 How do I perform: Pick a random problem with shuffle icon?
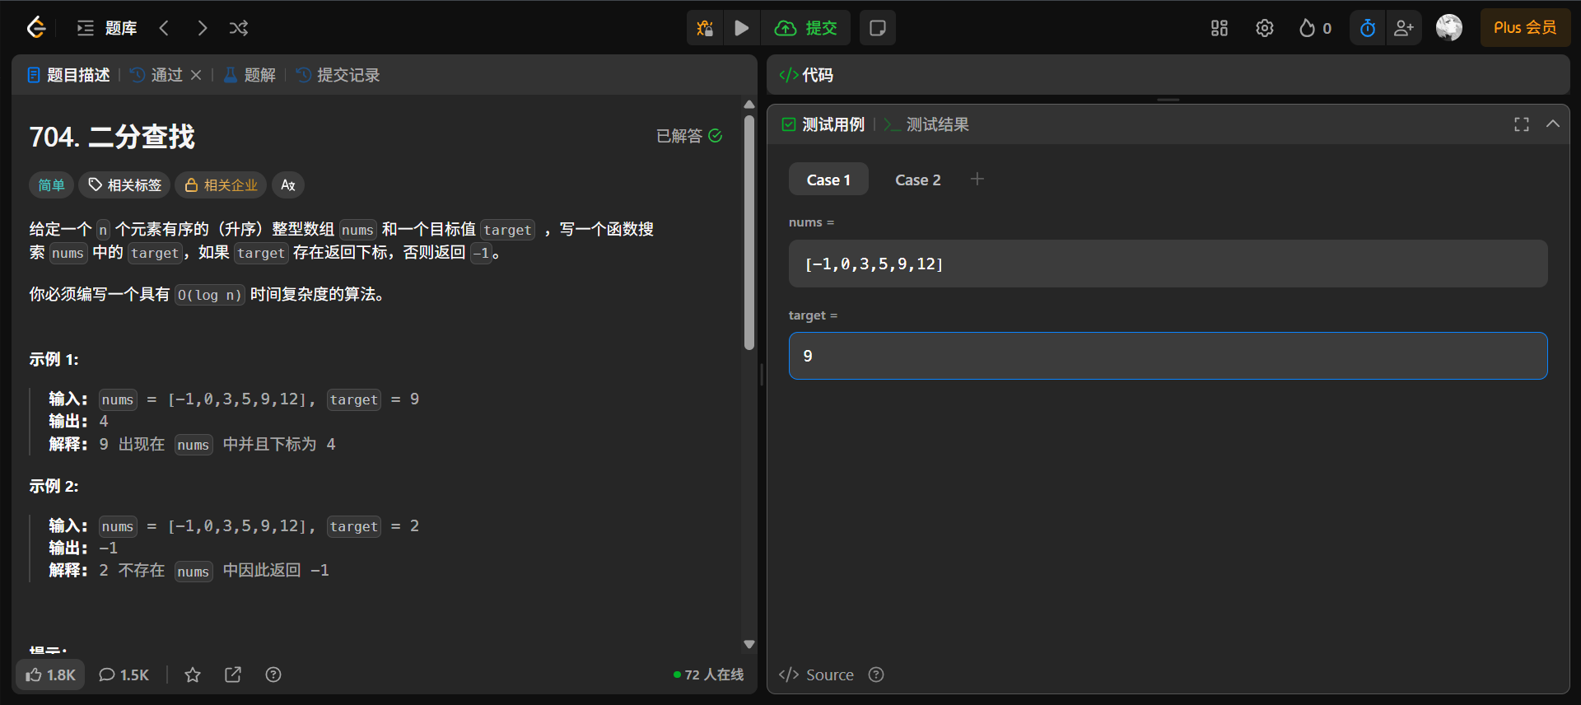(x=239, y=28)
